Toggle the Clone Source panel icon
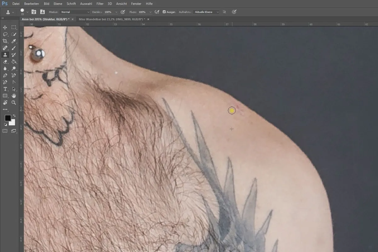Screen dimensions: 378x252 pos(42,12)
